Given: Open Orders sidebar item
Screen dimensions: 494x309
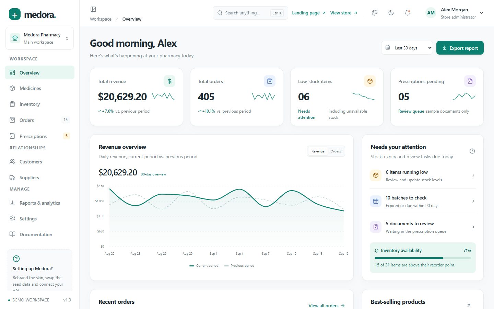Looking at the screenshot, I should tap(40, 120).
